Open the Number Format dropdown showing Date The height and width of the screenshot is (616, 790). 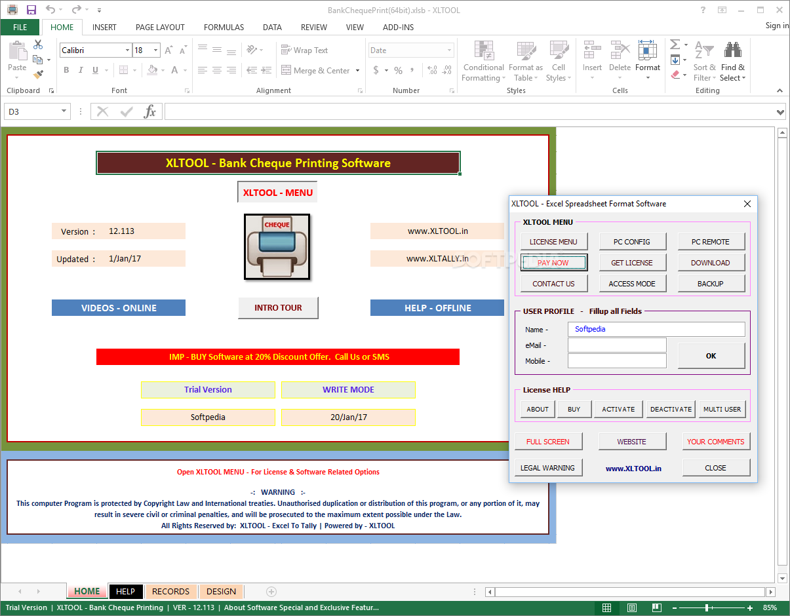pos(450,50)
